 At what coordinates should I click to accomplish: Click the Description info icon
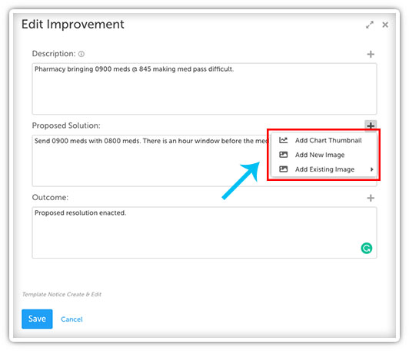(81, 54)
